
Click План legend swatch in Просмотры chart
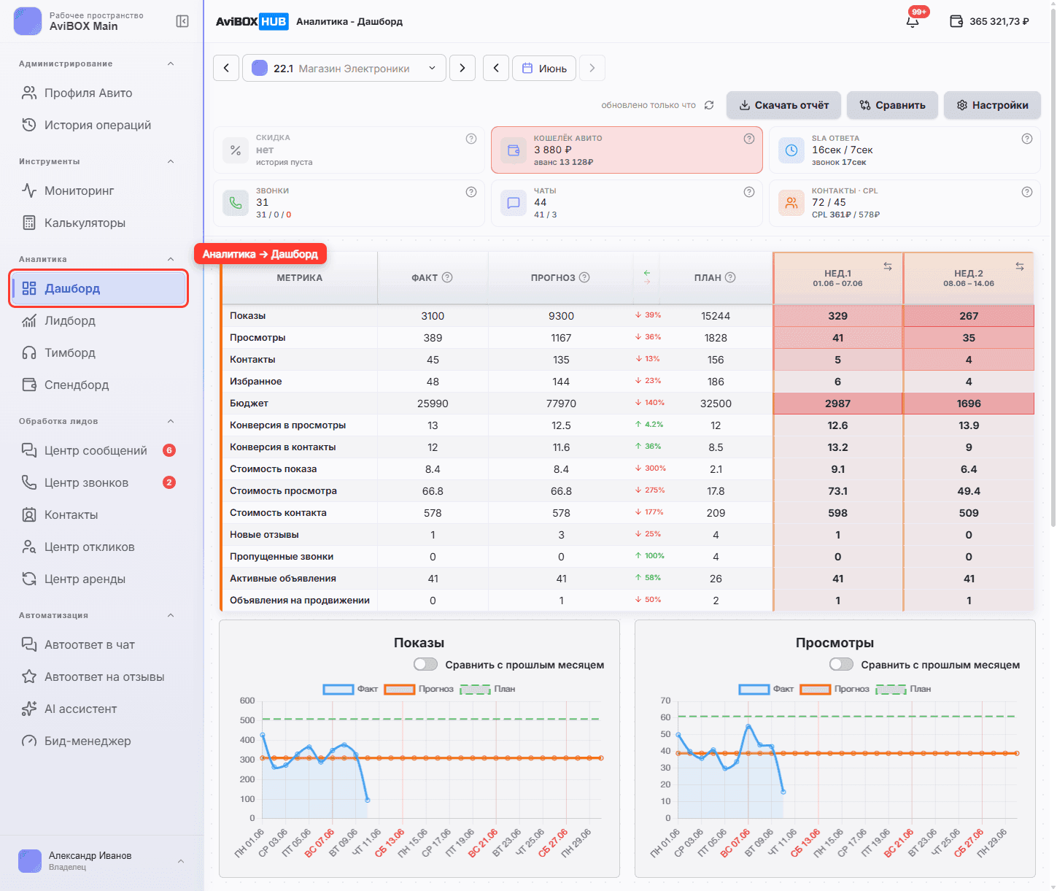(891, 689)
